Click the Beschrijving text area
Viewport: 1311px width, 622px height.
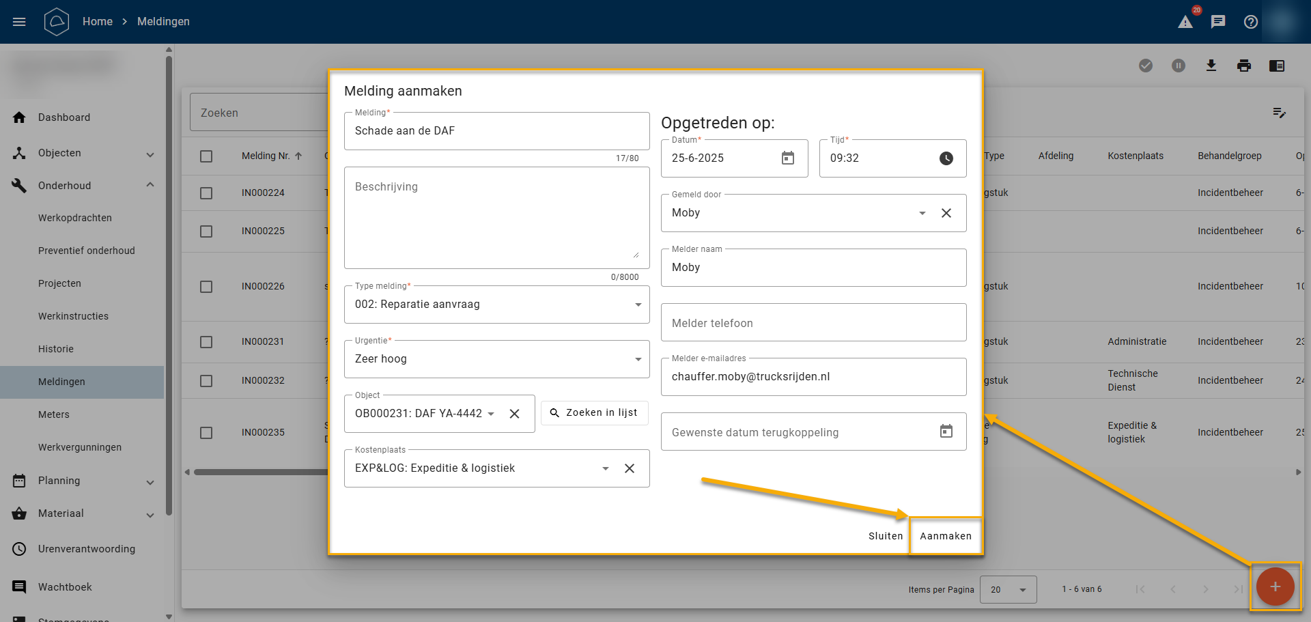[496, 218]
